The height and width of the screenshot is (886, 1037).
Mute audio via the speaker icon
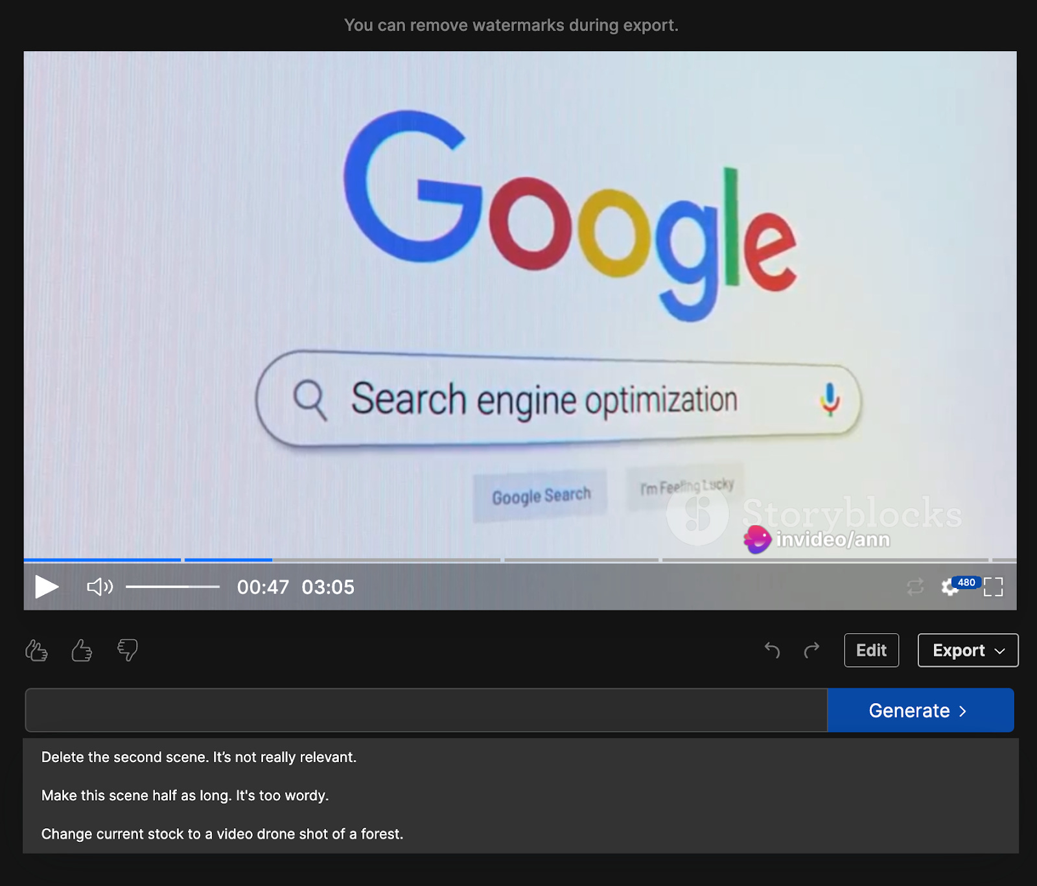(x=100, y=587)
